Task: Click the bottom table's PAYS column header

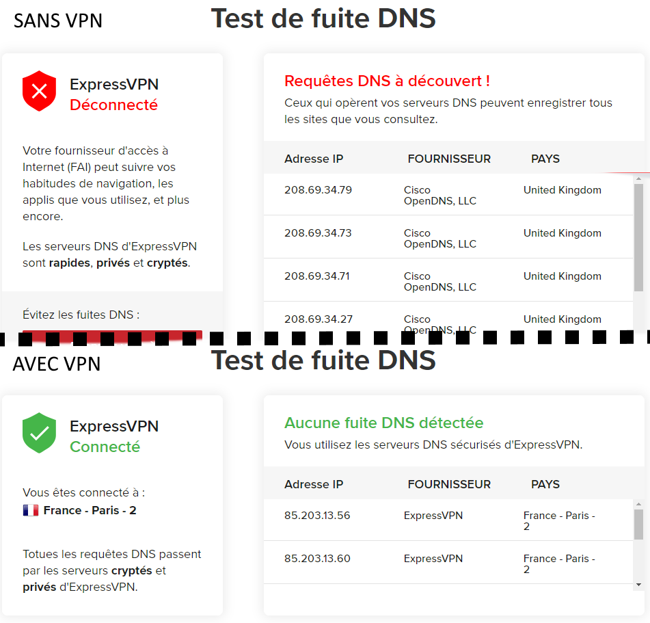Action: 545,484
